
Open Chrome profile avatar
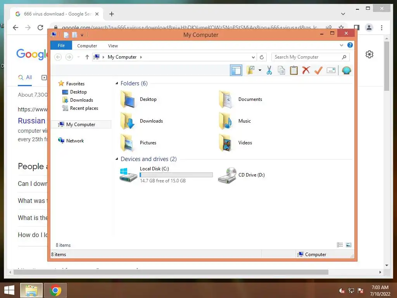coord(369,28)
